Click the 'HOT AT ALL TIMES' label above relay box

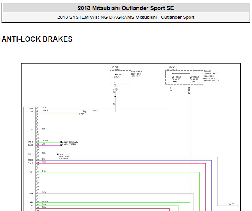[172, 68]
